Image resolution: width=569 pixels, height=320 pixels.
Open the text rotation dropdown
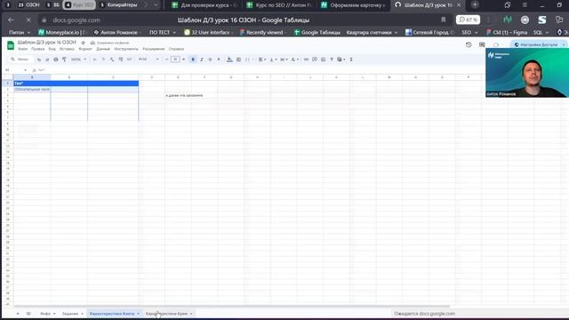pos(294,60)
